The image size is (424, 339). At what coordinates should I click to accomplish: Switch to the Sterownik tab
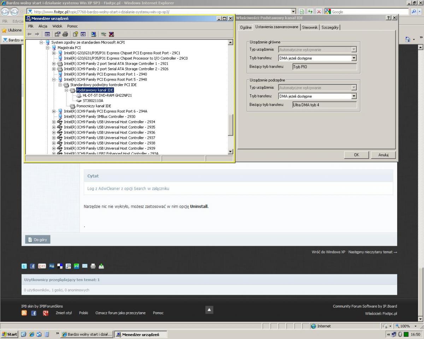coord(310,28)
